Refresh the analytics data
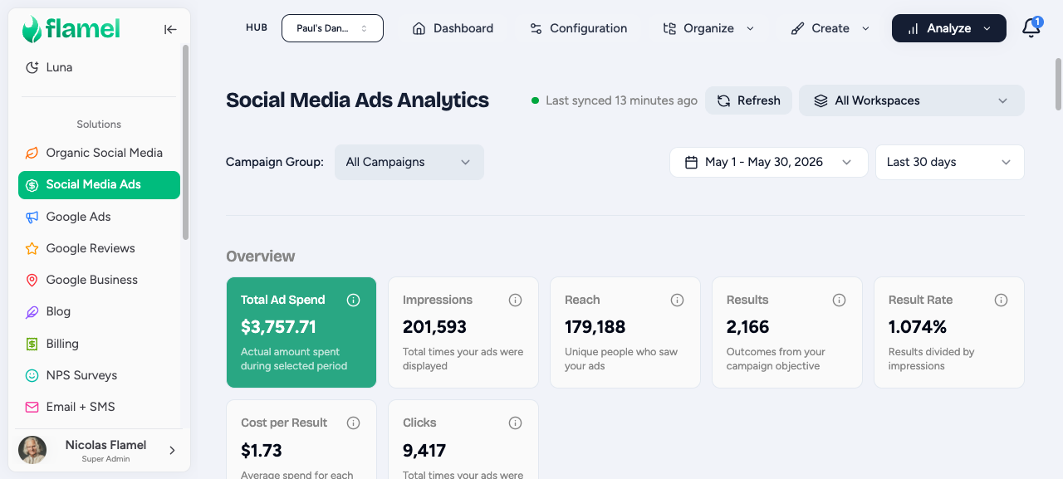Image resolution: width=1063 pixels, height=479 pixels. point(748,100)
